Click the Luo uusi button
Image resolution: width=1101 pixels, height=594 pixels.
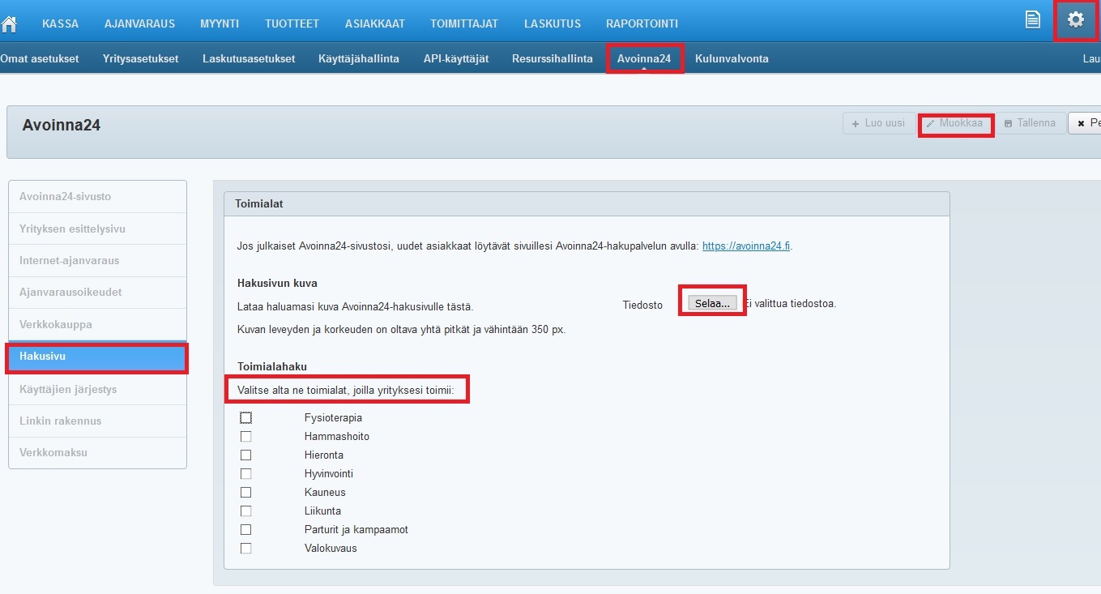[878, 123]
